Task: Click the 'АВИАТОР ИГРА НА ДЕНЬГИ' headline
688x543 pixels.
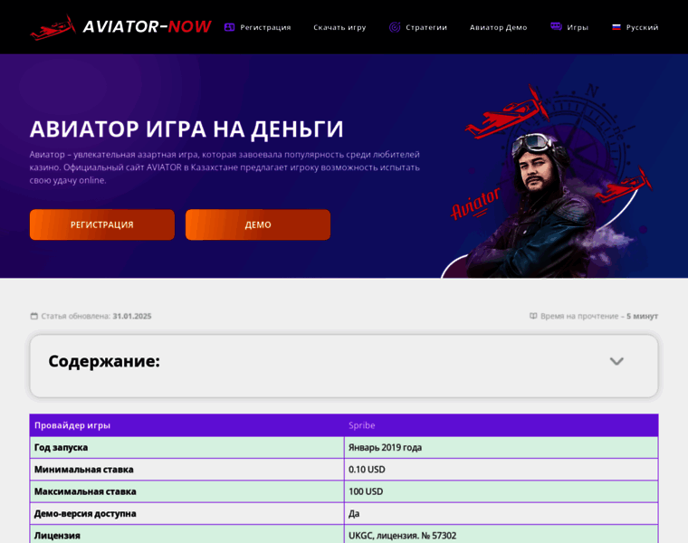Action: tap(186, 129)
